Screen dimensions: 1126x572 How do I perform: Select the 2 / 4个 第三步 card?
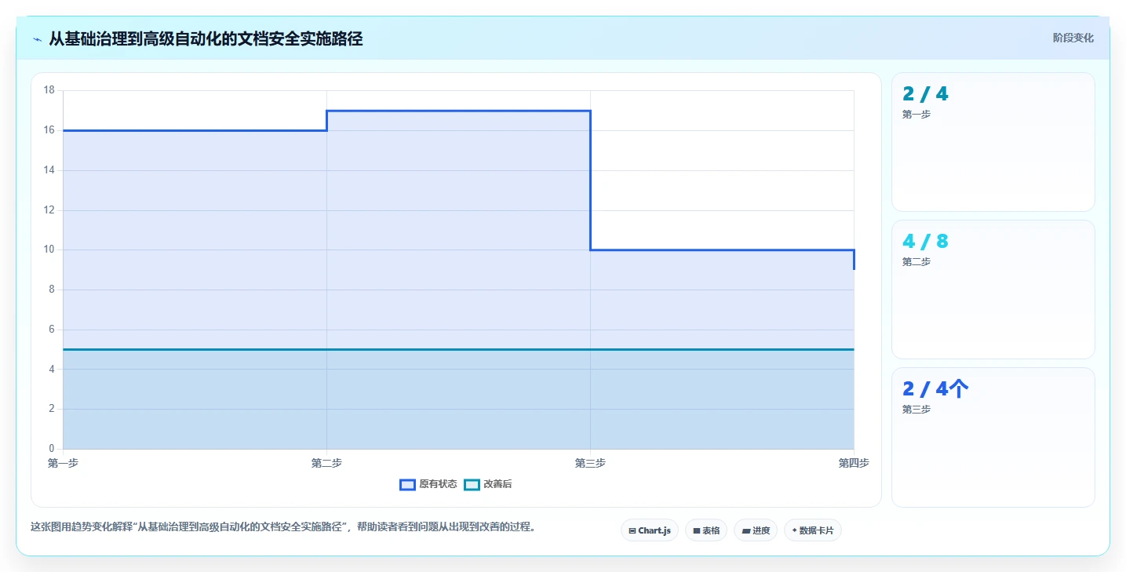(x=993, y=437)
